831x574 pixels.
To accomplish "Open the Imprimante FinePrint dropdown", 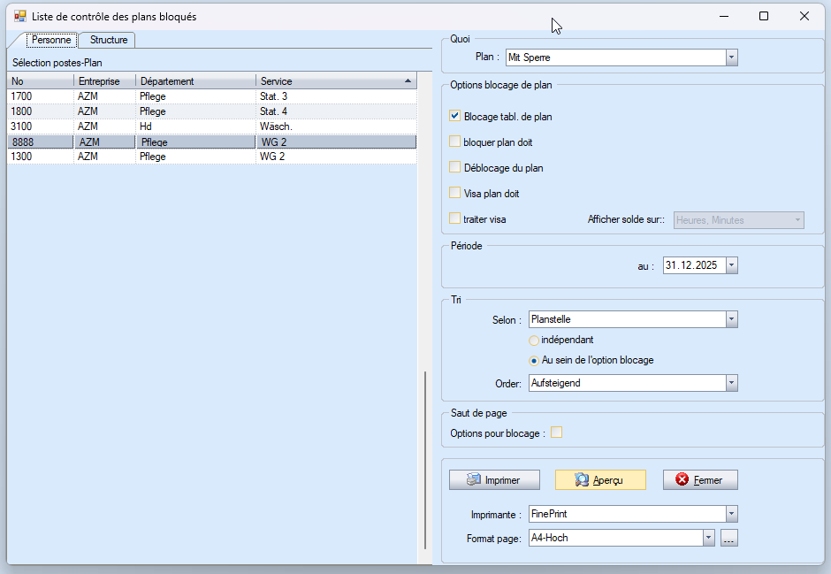I will 731,514.
